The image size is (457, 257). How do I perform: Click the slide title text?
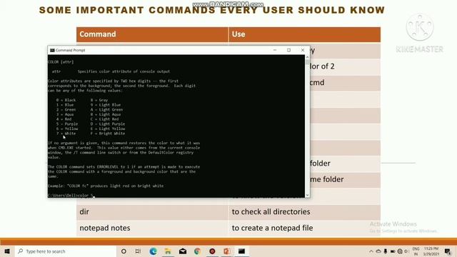(212, 10)
